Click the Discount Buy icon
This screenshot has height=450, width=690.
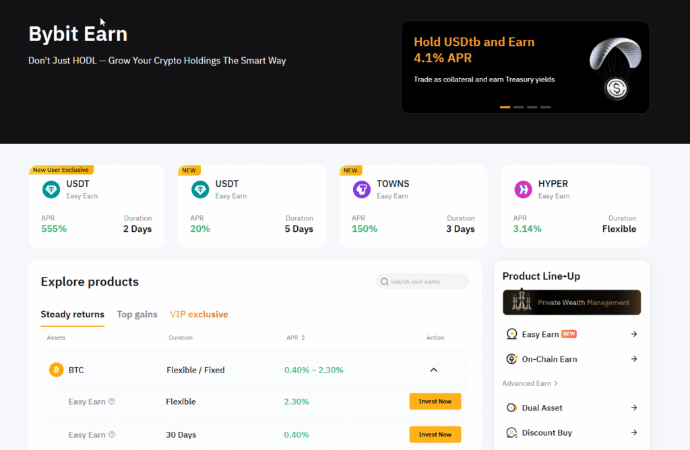511,433
